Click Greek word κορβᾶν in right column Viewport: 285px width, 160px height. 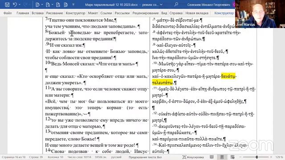[x=159, y=102]
